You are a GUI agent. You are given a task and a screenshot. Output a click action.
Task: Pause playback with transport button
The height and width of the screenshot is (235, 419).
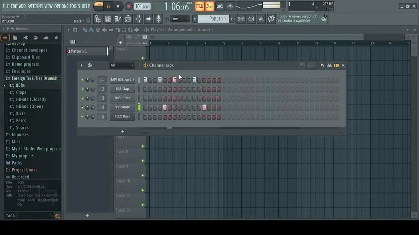pos(108,6)
